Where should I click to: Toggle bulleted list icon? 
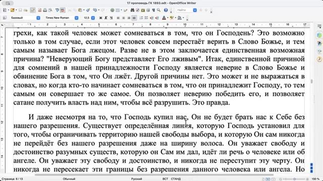(x=146, y=18)
